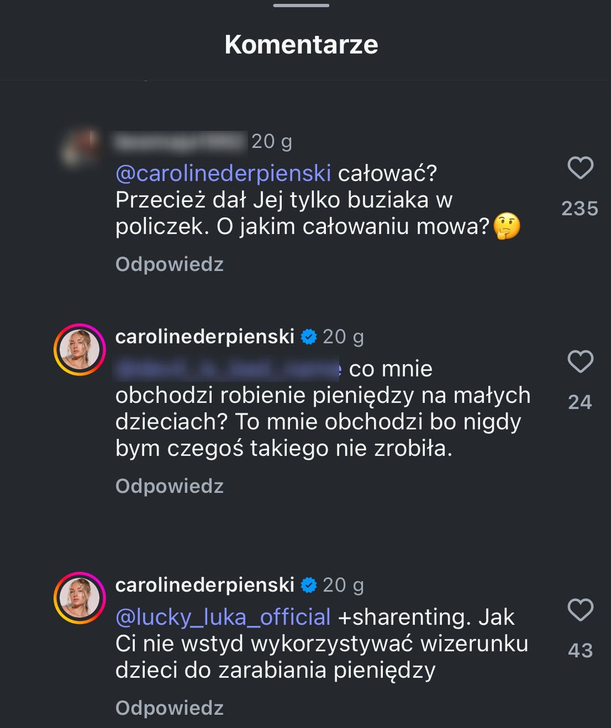611x728 pixels.
Task: Open the @lucky_luka_official mention link
Action: pyautogui.click(x=223, y=617)
